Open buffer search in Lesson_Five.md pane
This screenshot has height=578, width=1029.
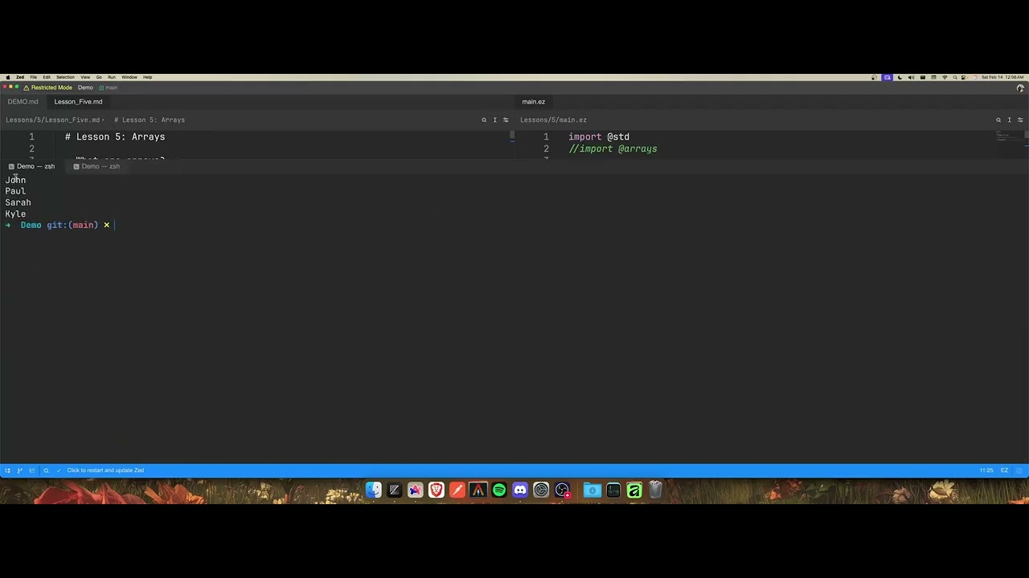pyautogui.click(x=484, y=120)
